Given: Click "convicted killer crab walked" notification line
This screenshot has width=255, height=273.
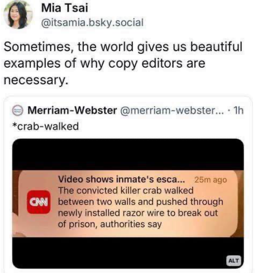Looking at the screenshot, I should point(126,191).
